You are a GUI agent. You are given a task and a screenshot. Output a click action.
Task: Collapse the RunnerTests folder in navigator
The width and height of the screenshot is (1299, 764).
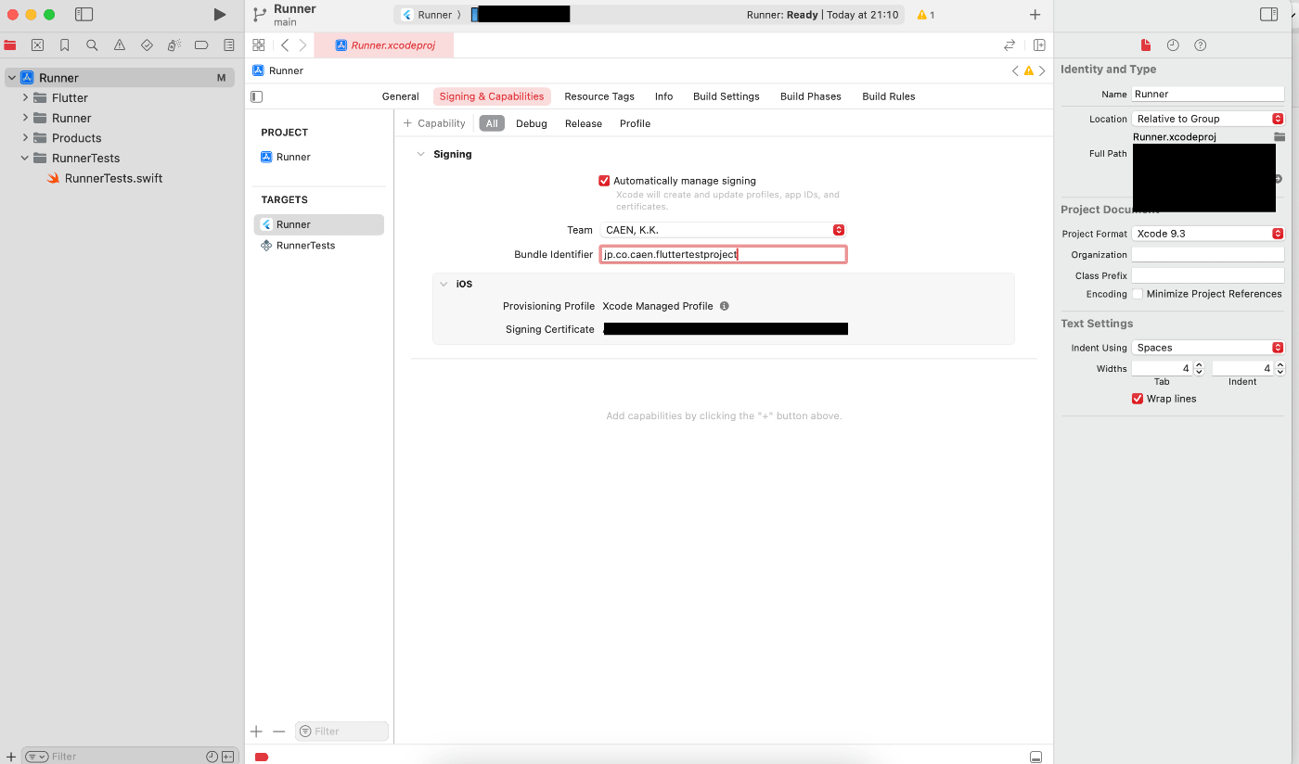pyautogui.click(x=25, y=158)
